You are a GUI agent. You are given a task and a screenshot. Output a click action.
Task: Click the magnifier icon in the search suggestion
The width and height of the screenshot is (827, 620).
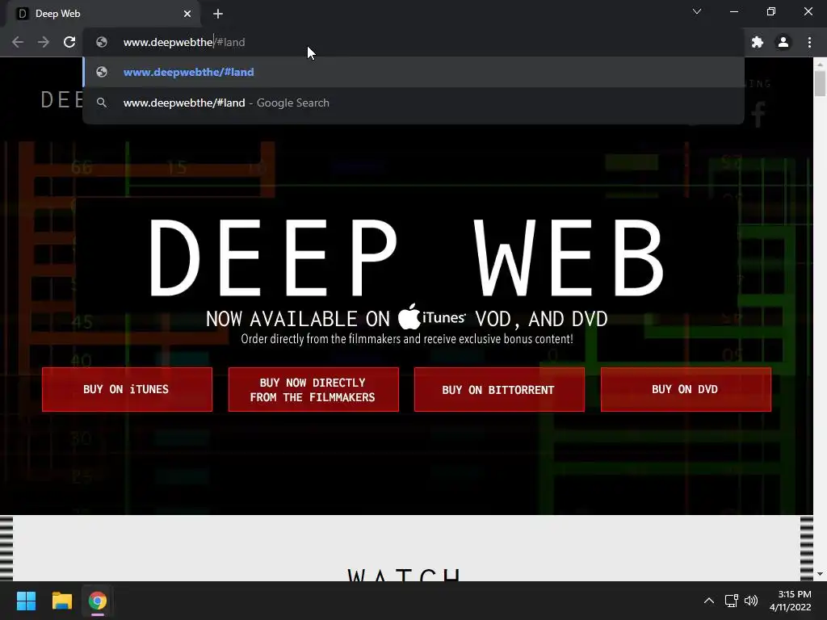click(102, 103)
